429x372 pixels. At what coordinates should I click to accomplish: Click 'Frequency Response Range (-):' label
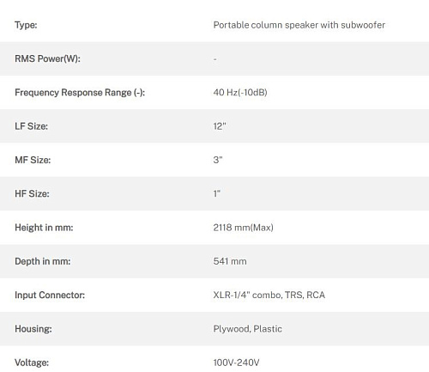[x=80, y=93]
